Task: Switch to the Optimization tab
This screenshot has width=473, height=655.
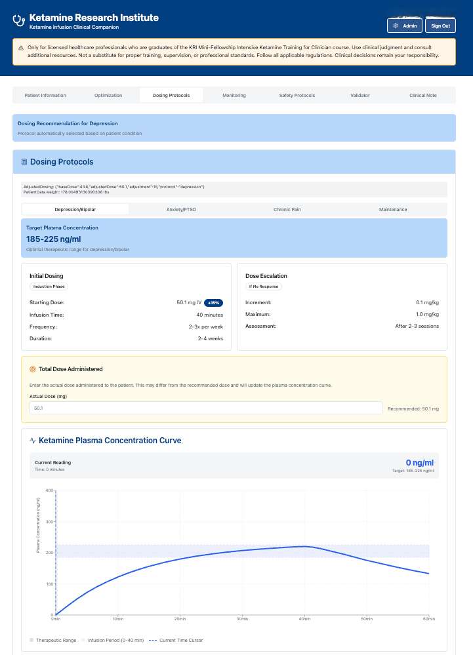Action: coord(108,96)
